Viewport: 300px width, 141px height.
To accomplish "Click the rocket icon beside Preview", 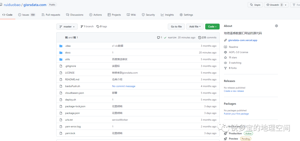I will pos(225,139).
